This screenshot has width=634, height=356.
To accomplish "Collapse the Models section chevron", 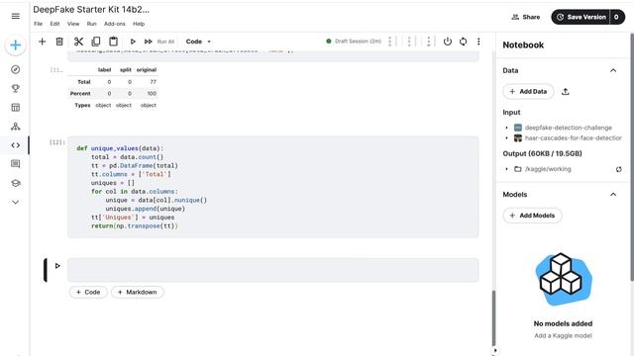I will pos(613,195).
